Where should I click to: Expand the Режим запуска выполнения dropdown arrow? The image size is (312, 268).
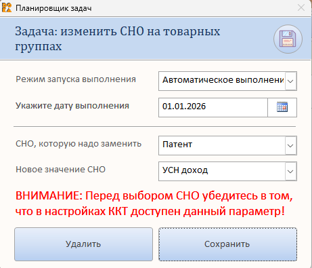tap(290, 81)
